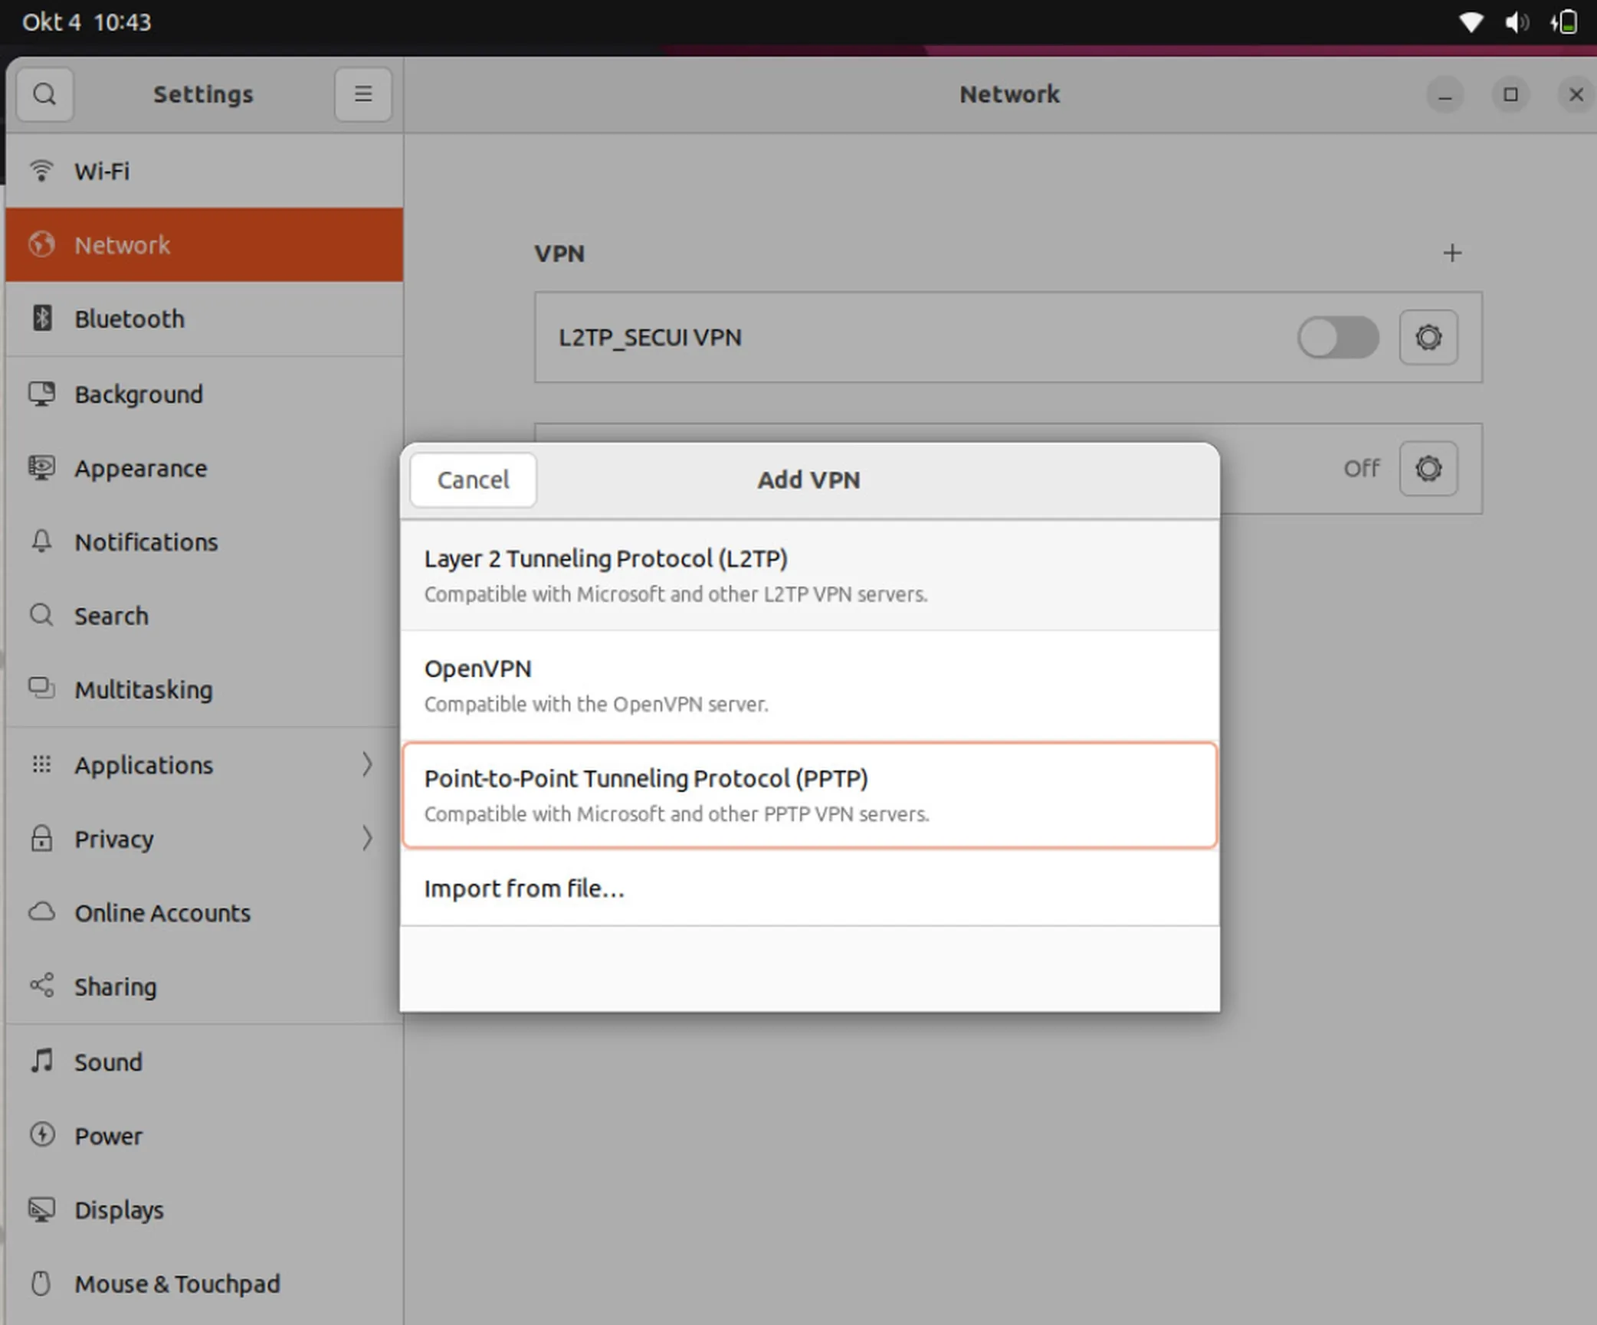Choose Layer 2 Tunneling Protocol (L2TP)

pos(810,575)
